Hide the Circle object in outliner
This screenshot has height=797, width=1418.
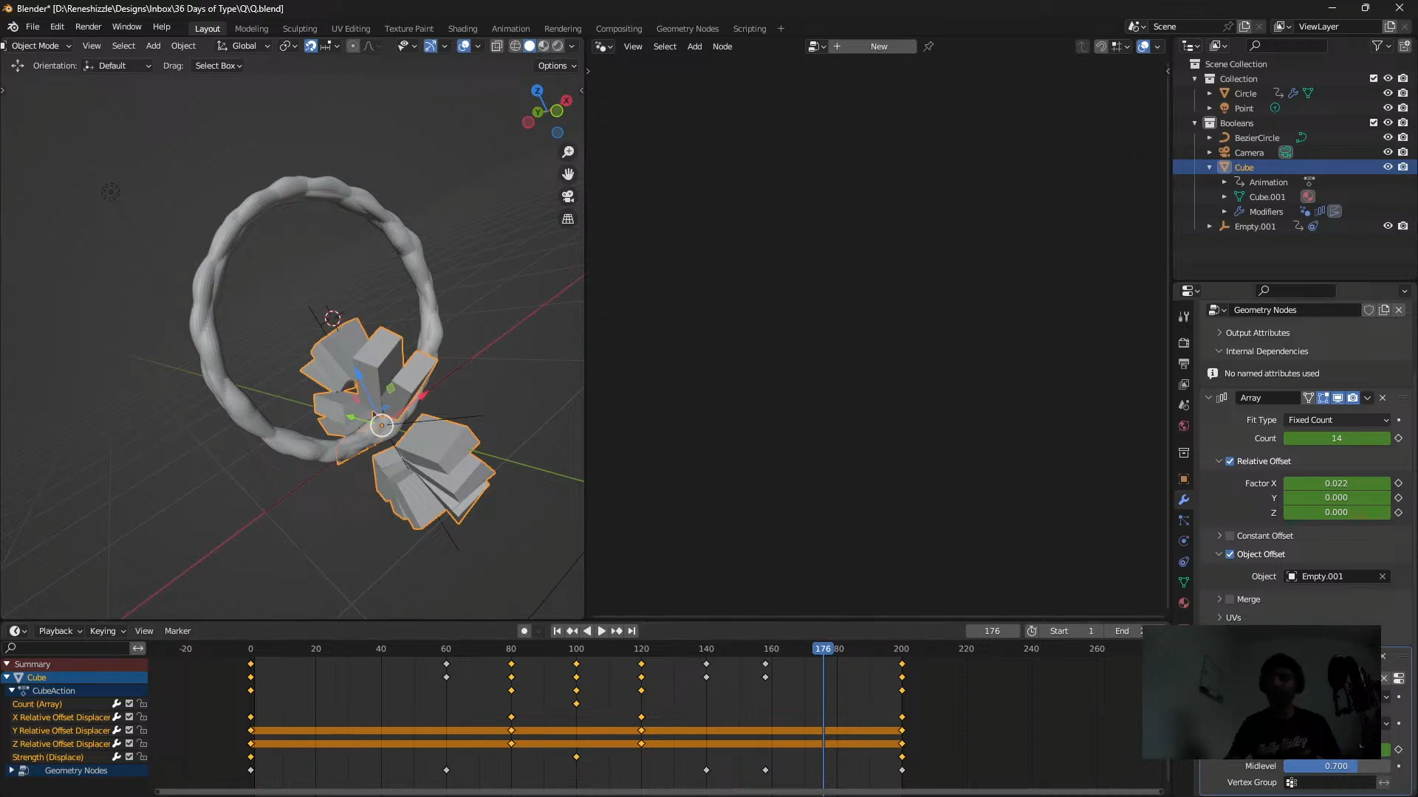click(1388, 94)
